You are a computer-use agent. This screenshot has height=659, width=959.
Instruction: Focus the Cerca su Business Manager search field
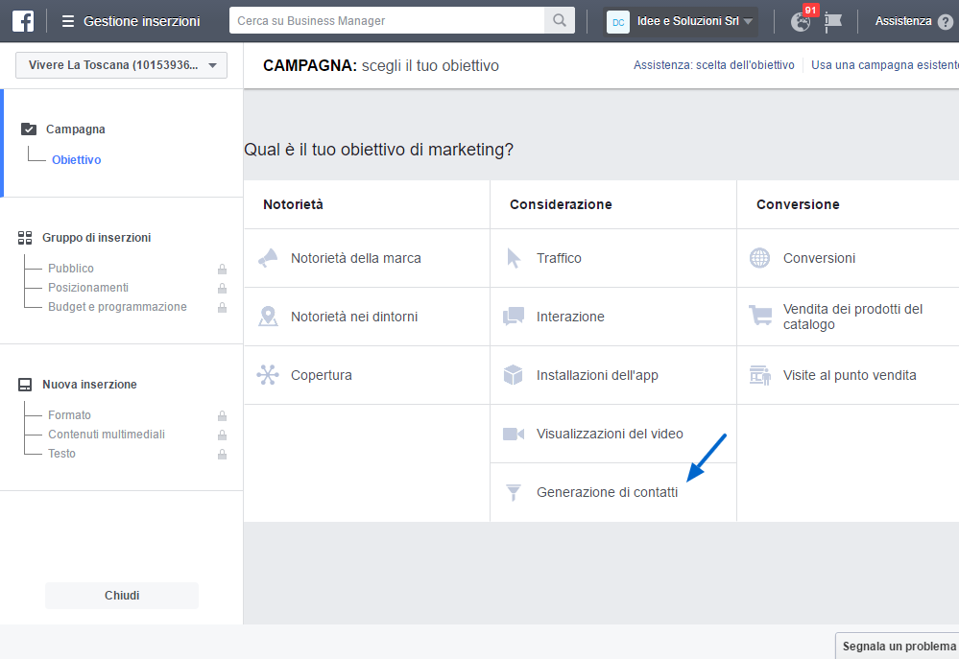pos(387,20)
